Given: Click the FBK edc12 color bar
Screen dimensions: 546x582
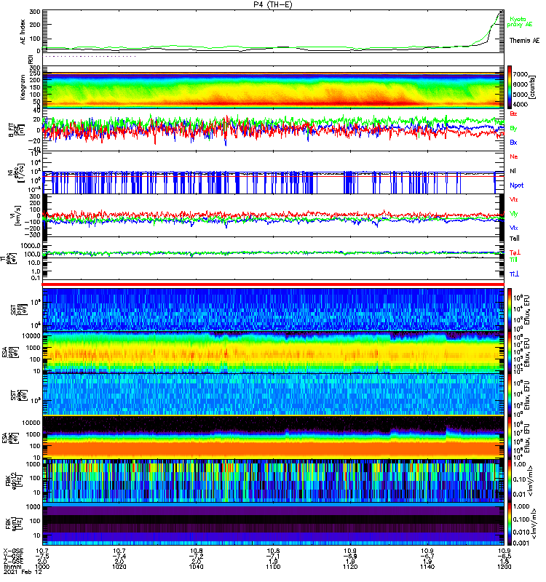Looking at the screenshot, I should point(510,481).
